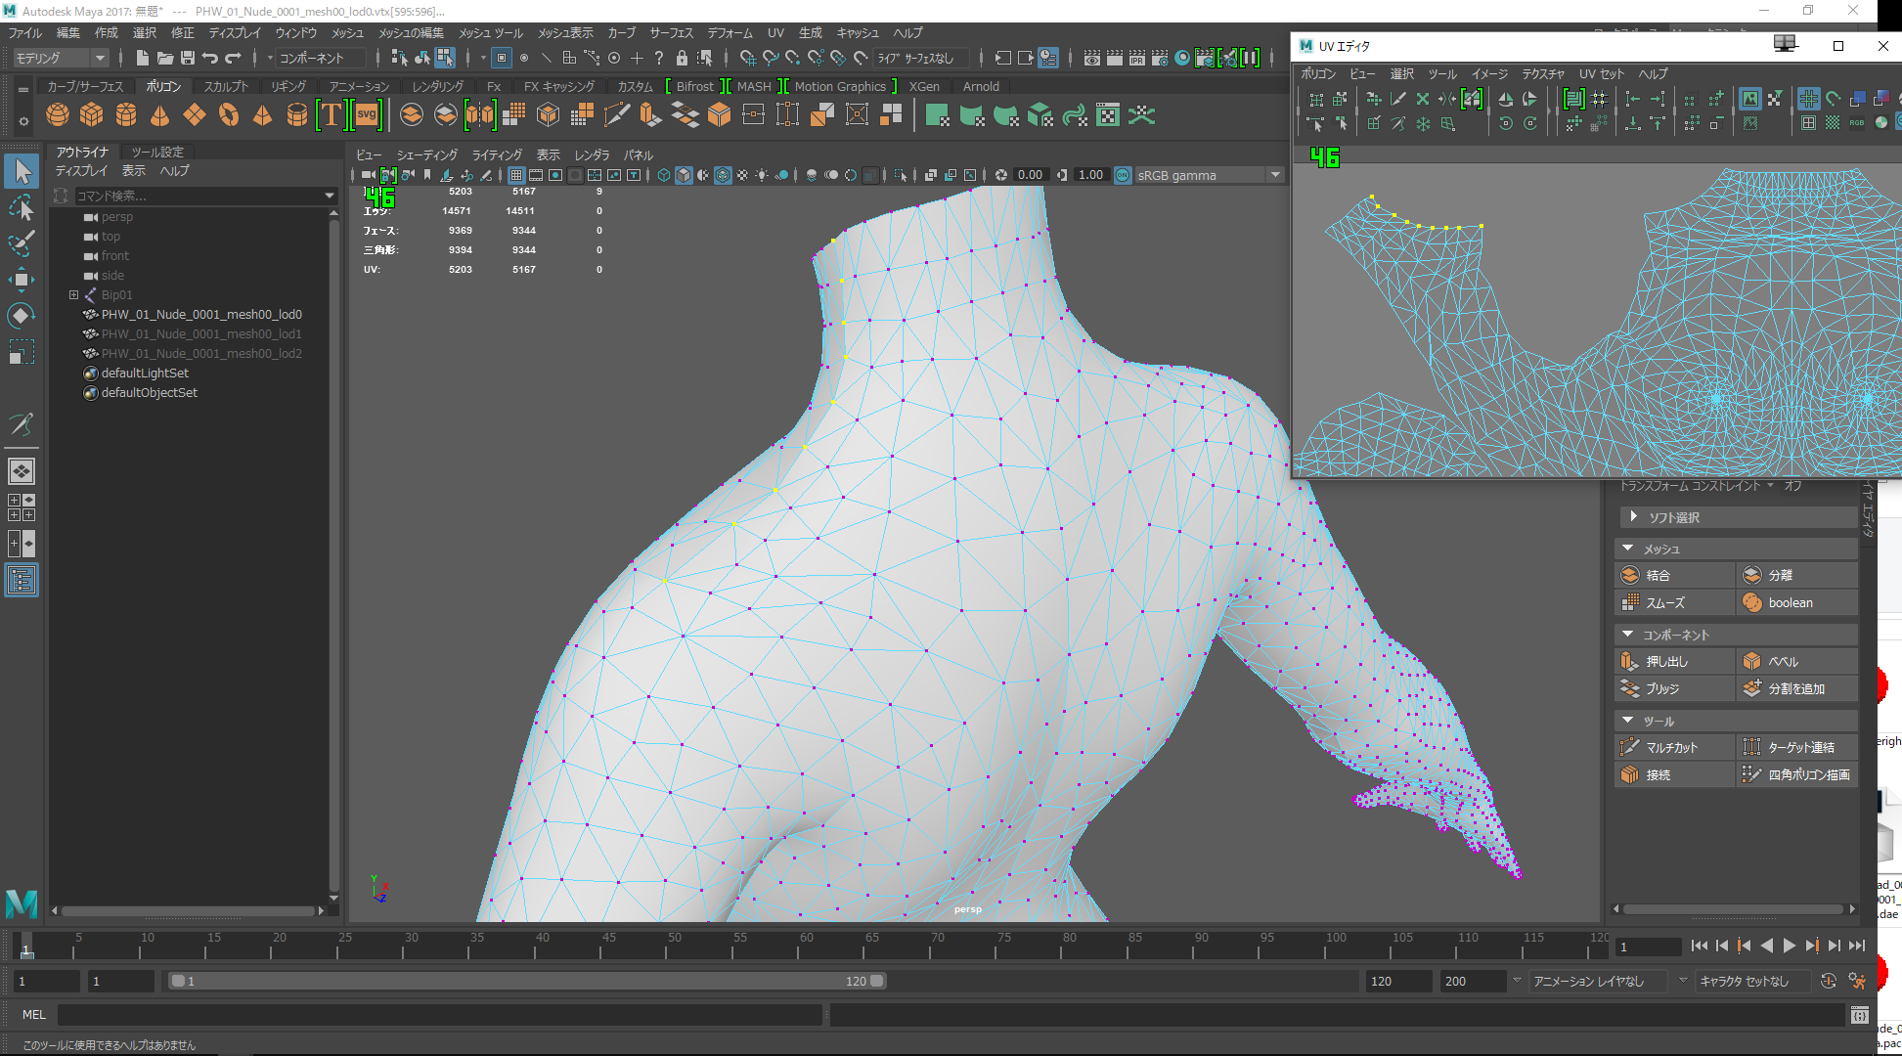Select the Move tool in toolbox
Viewport: 1902px width, 1056px height.
point(22,280)
